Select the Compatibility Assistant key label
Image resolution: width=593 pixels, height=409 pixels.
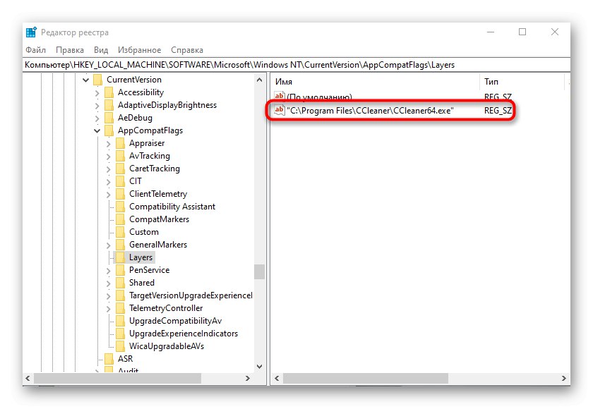coord(172,207)
